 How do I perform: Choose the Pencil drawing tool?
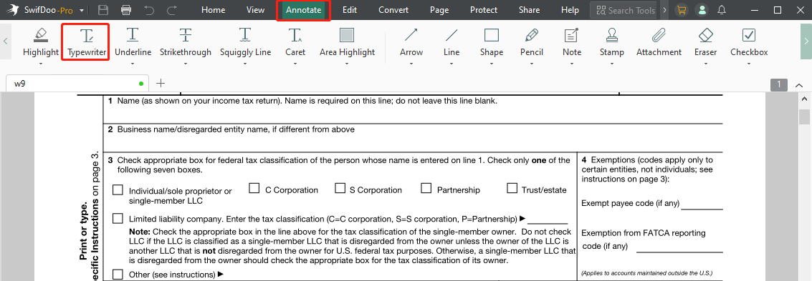pos(532,42)
